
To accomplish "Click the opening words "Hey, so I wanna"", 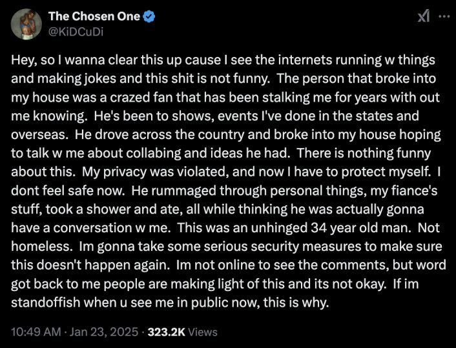I will click(58, 60).
